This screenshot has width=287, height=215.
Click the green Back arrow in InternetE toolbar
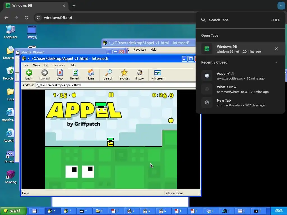click(x=29, y=74)
